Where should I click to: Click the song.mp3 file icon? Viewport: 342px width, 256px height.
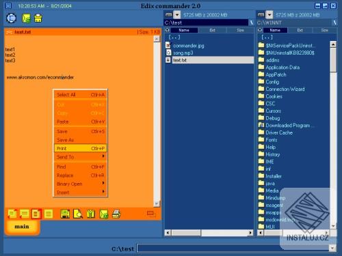pos(168,53)
